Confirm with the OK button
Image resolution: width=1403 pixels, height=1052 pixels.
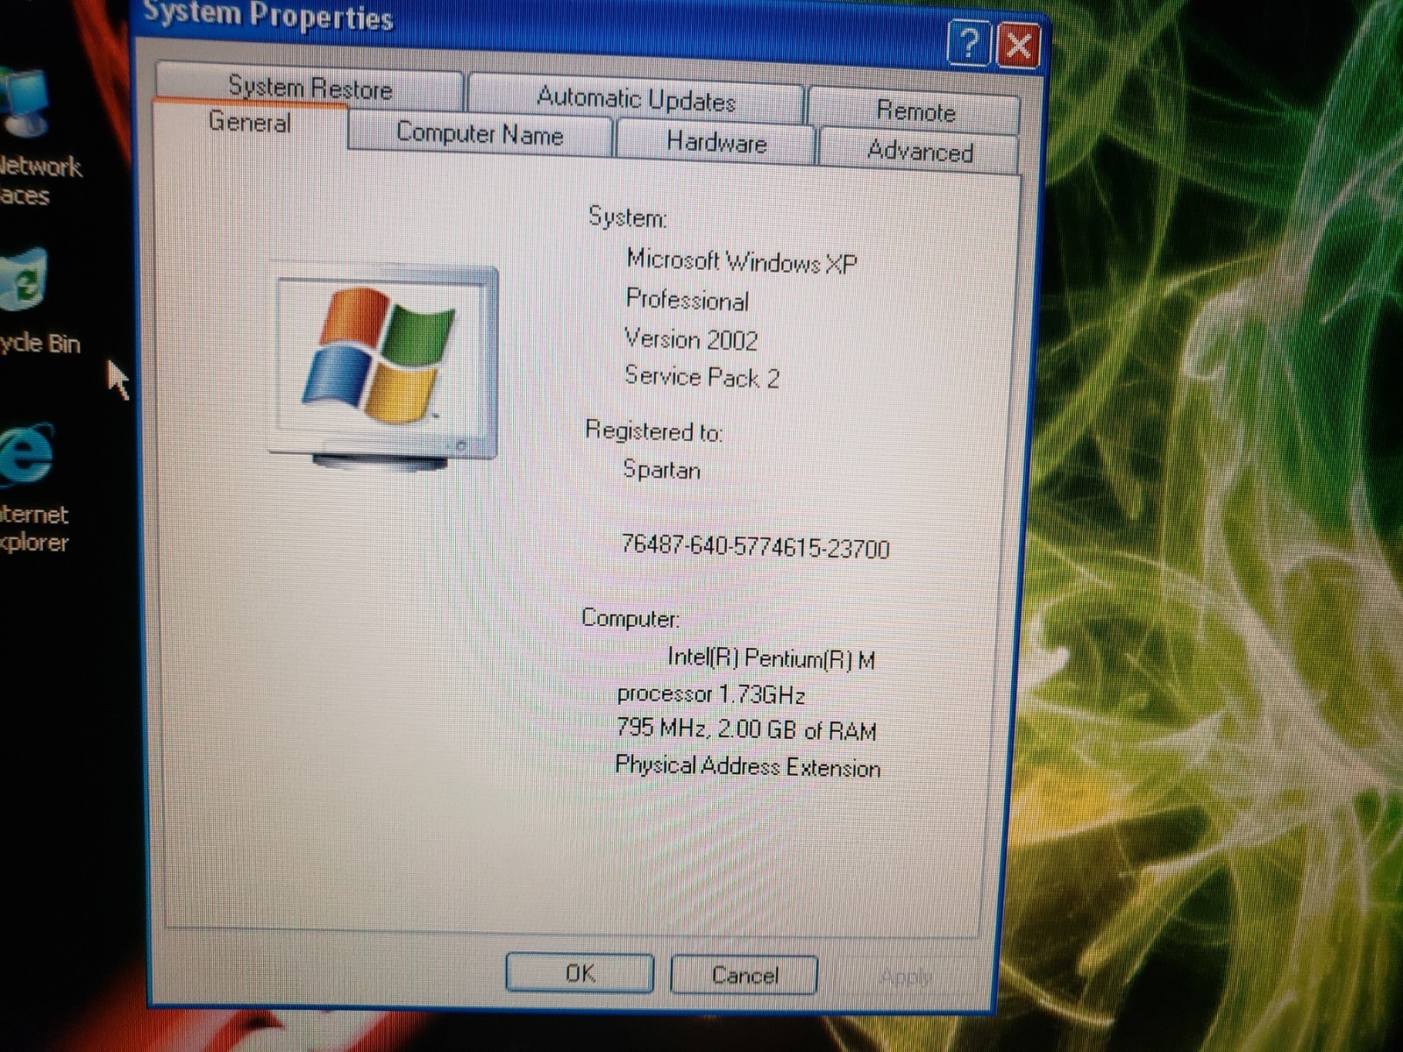[580, 973]
